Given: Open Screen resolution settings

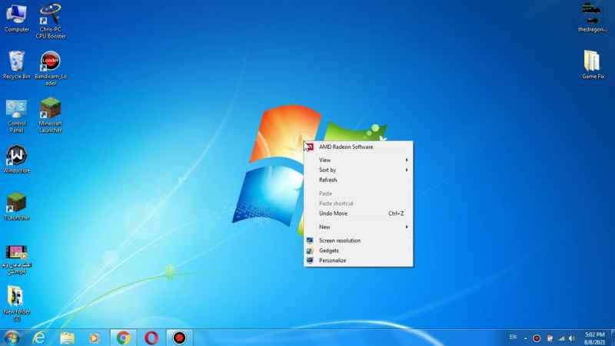Looking at the screenshot, I should (358, 241).
